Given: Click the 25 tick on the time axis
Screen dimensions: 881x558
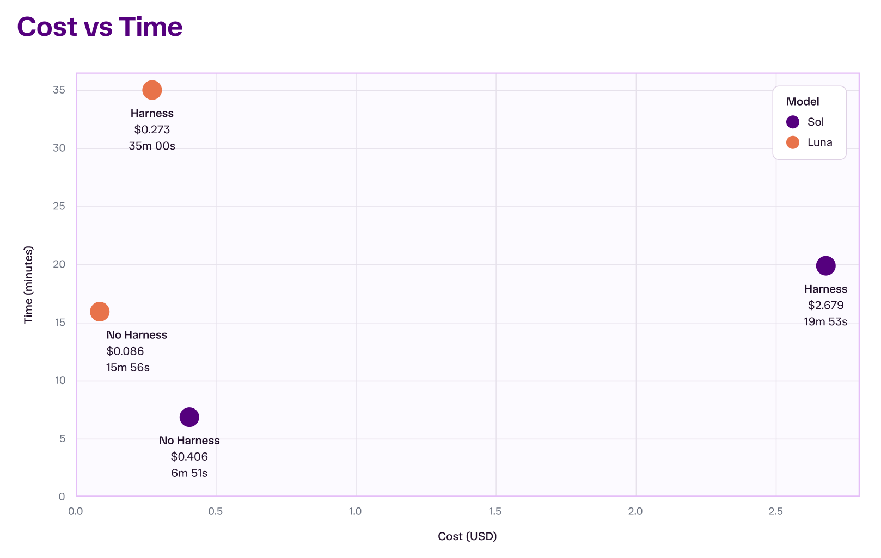Looking at the screenshot, I should (x=59, y=206).
